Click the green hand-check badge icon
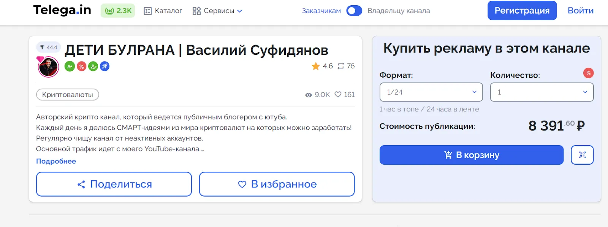 point(93,66)
